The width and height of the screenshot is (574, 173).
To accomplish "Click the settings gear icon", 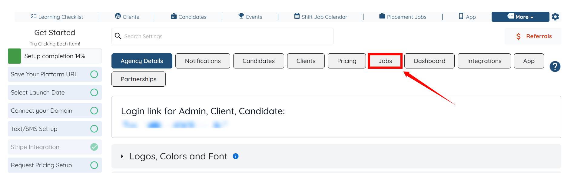I will click(x=555, y=17).
